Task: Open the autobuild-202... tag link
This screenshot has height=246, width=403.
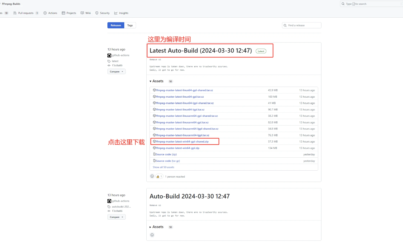Action: (121, 207)
